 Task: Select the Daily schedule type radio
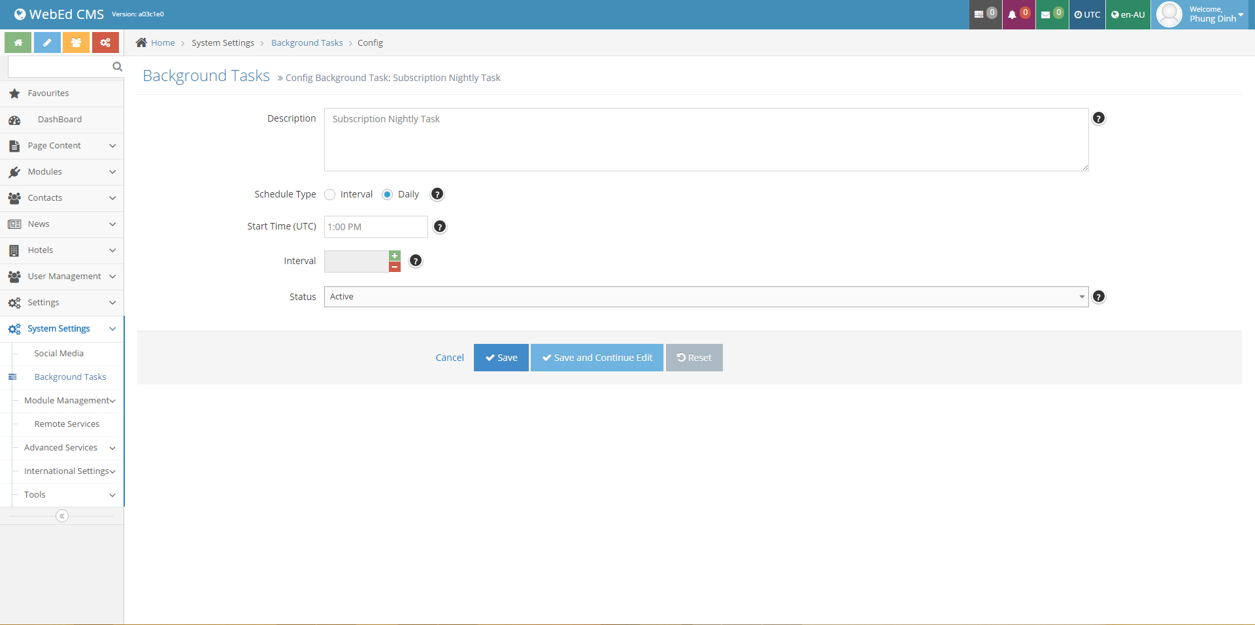point(388,195)
